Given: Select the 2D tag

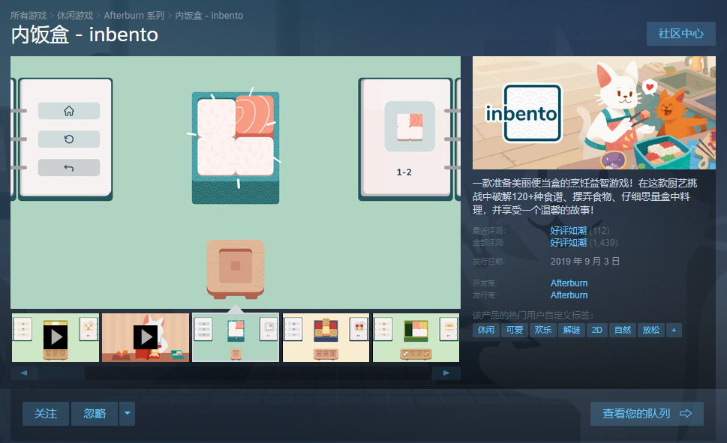Looking at the screenshot, I should coord(597,330).
